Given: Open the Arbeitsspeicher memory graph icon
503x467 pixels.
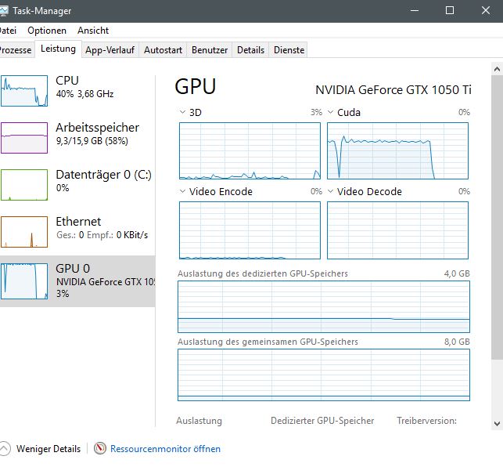Looking at the screenshot, I should [25, 138].
